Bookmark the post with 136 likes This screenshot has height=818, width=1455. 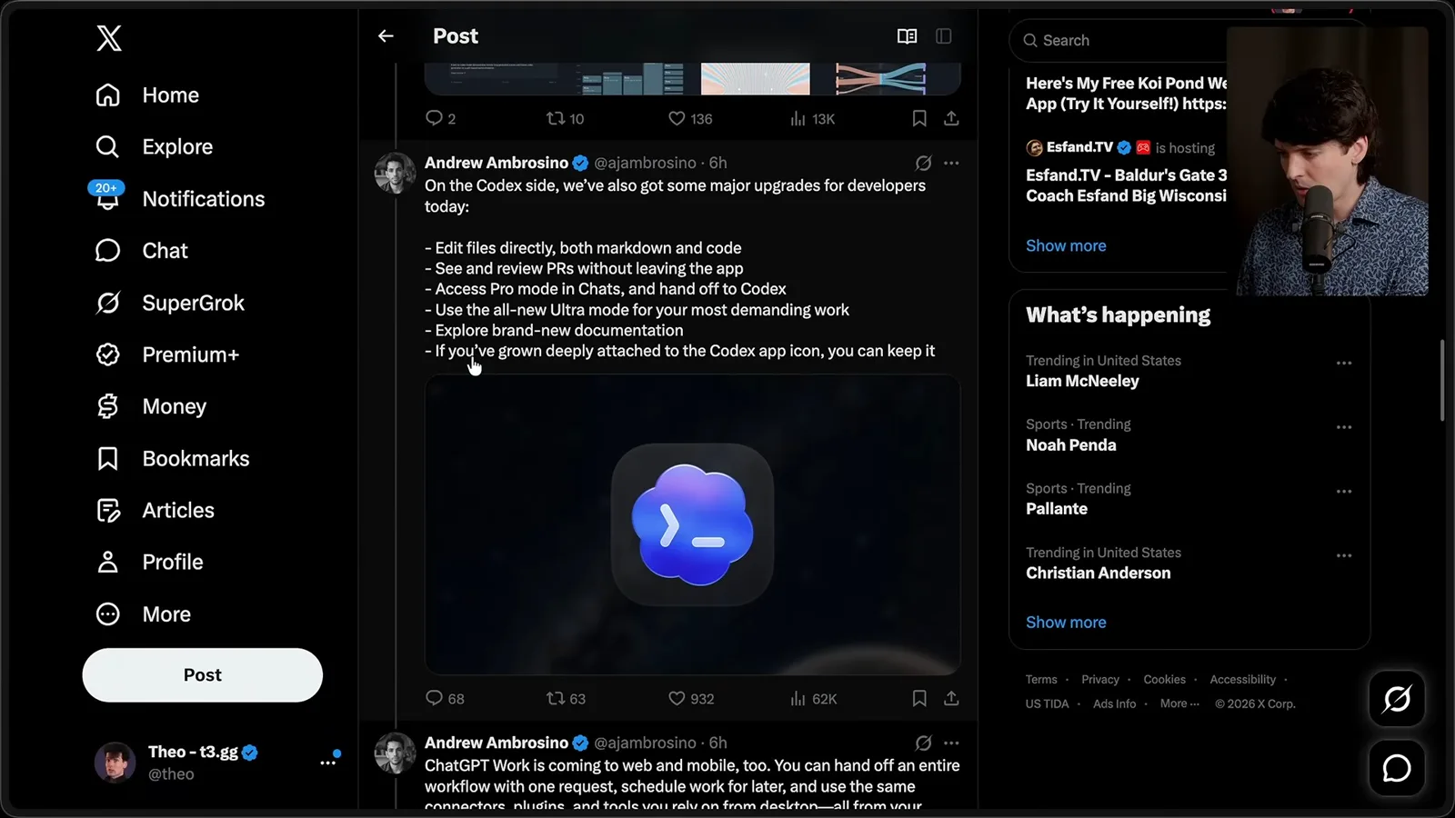919,118
